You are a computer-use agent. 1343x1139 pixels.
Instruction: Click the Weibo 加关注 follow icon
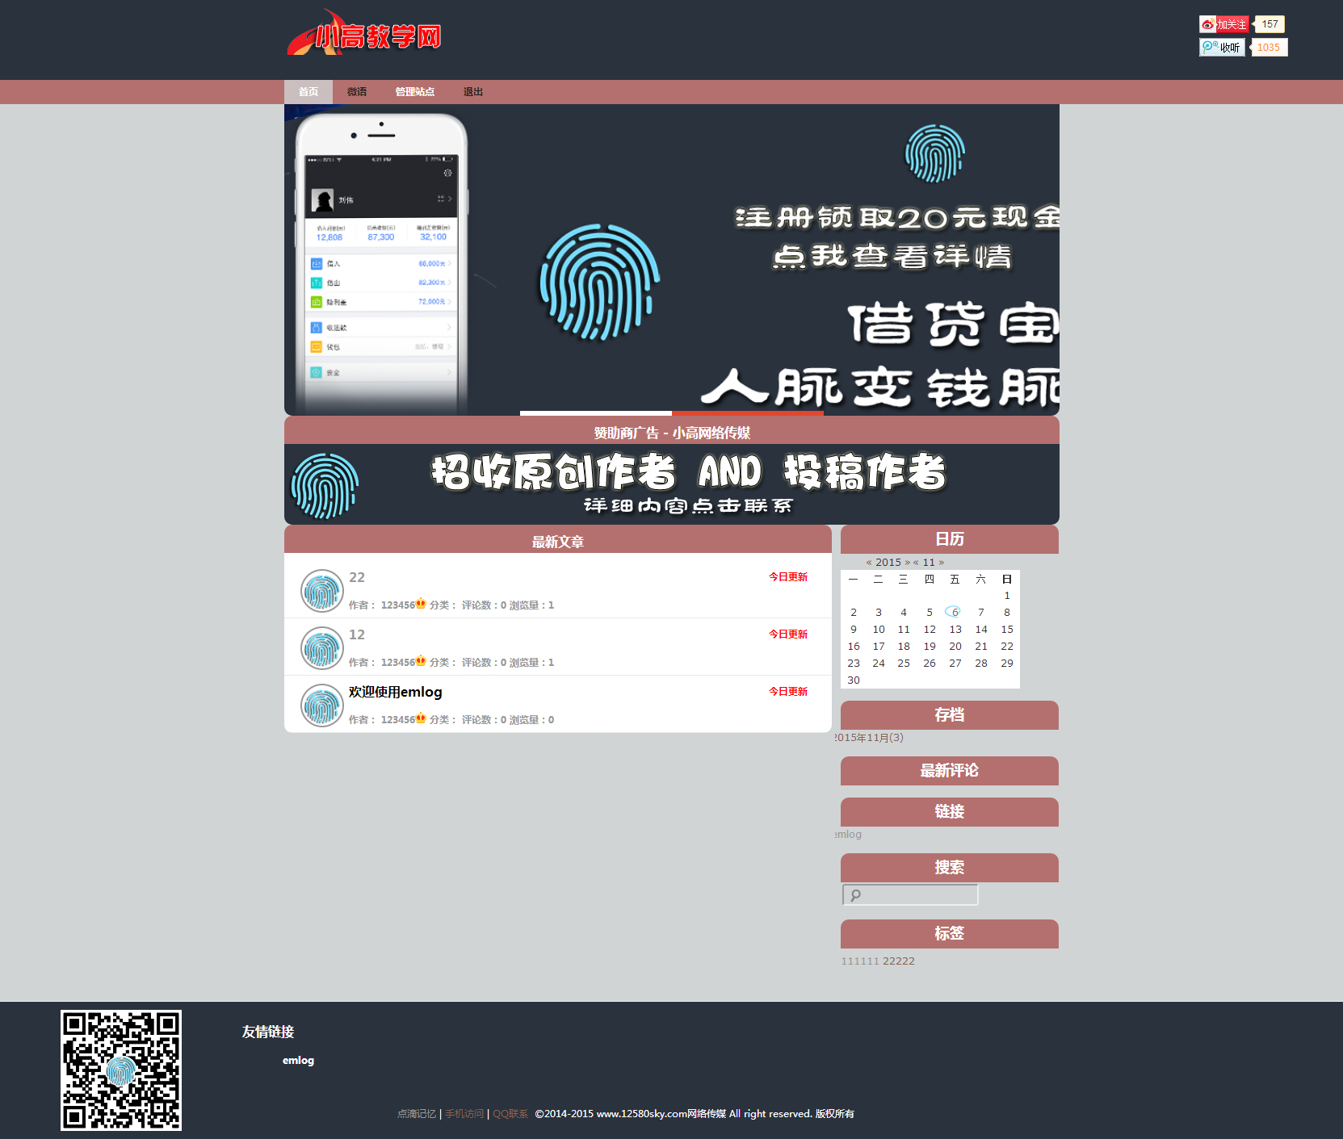pyautogui.click(x=1223, y=24)
